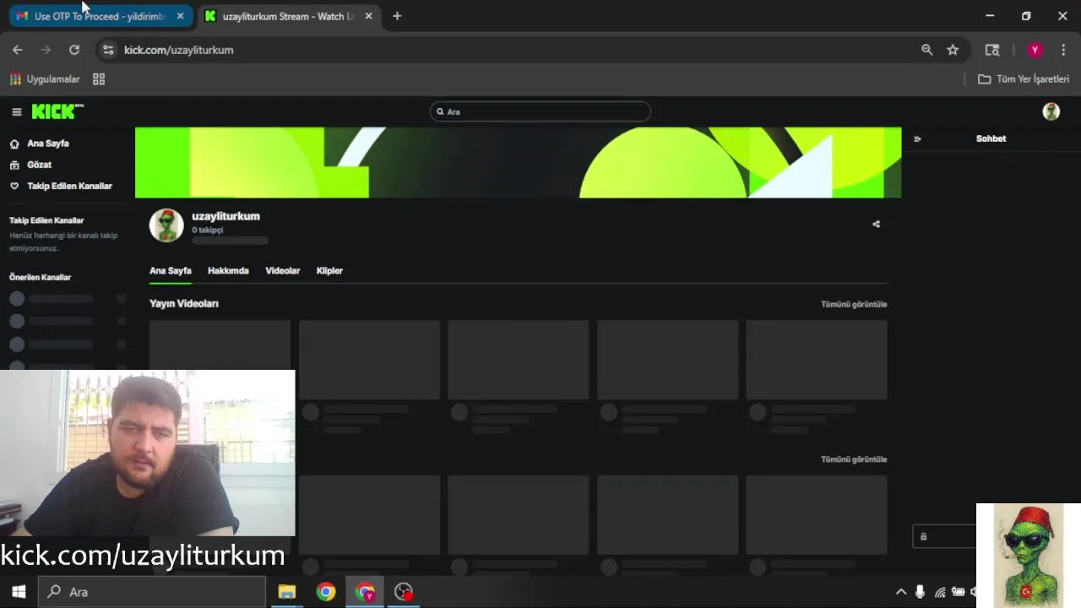Click the Windows taskbar search box Ara

tap(152, 592)
